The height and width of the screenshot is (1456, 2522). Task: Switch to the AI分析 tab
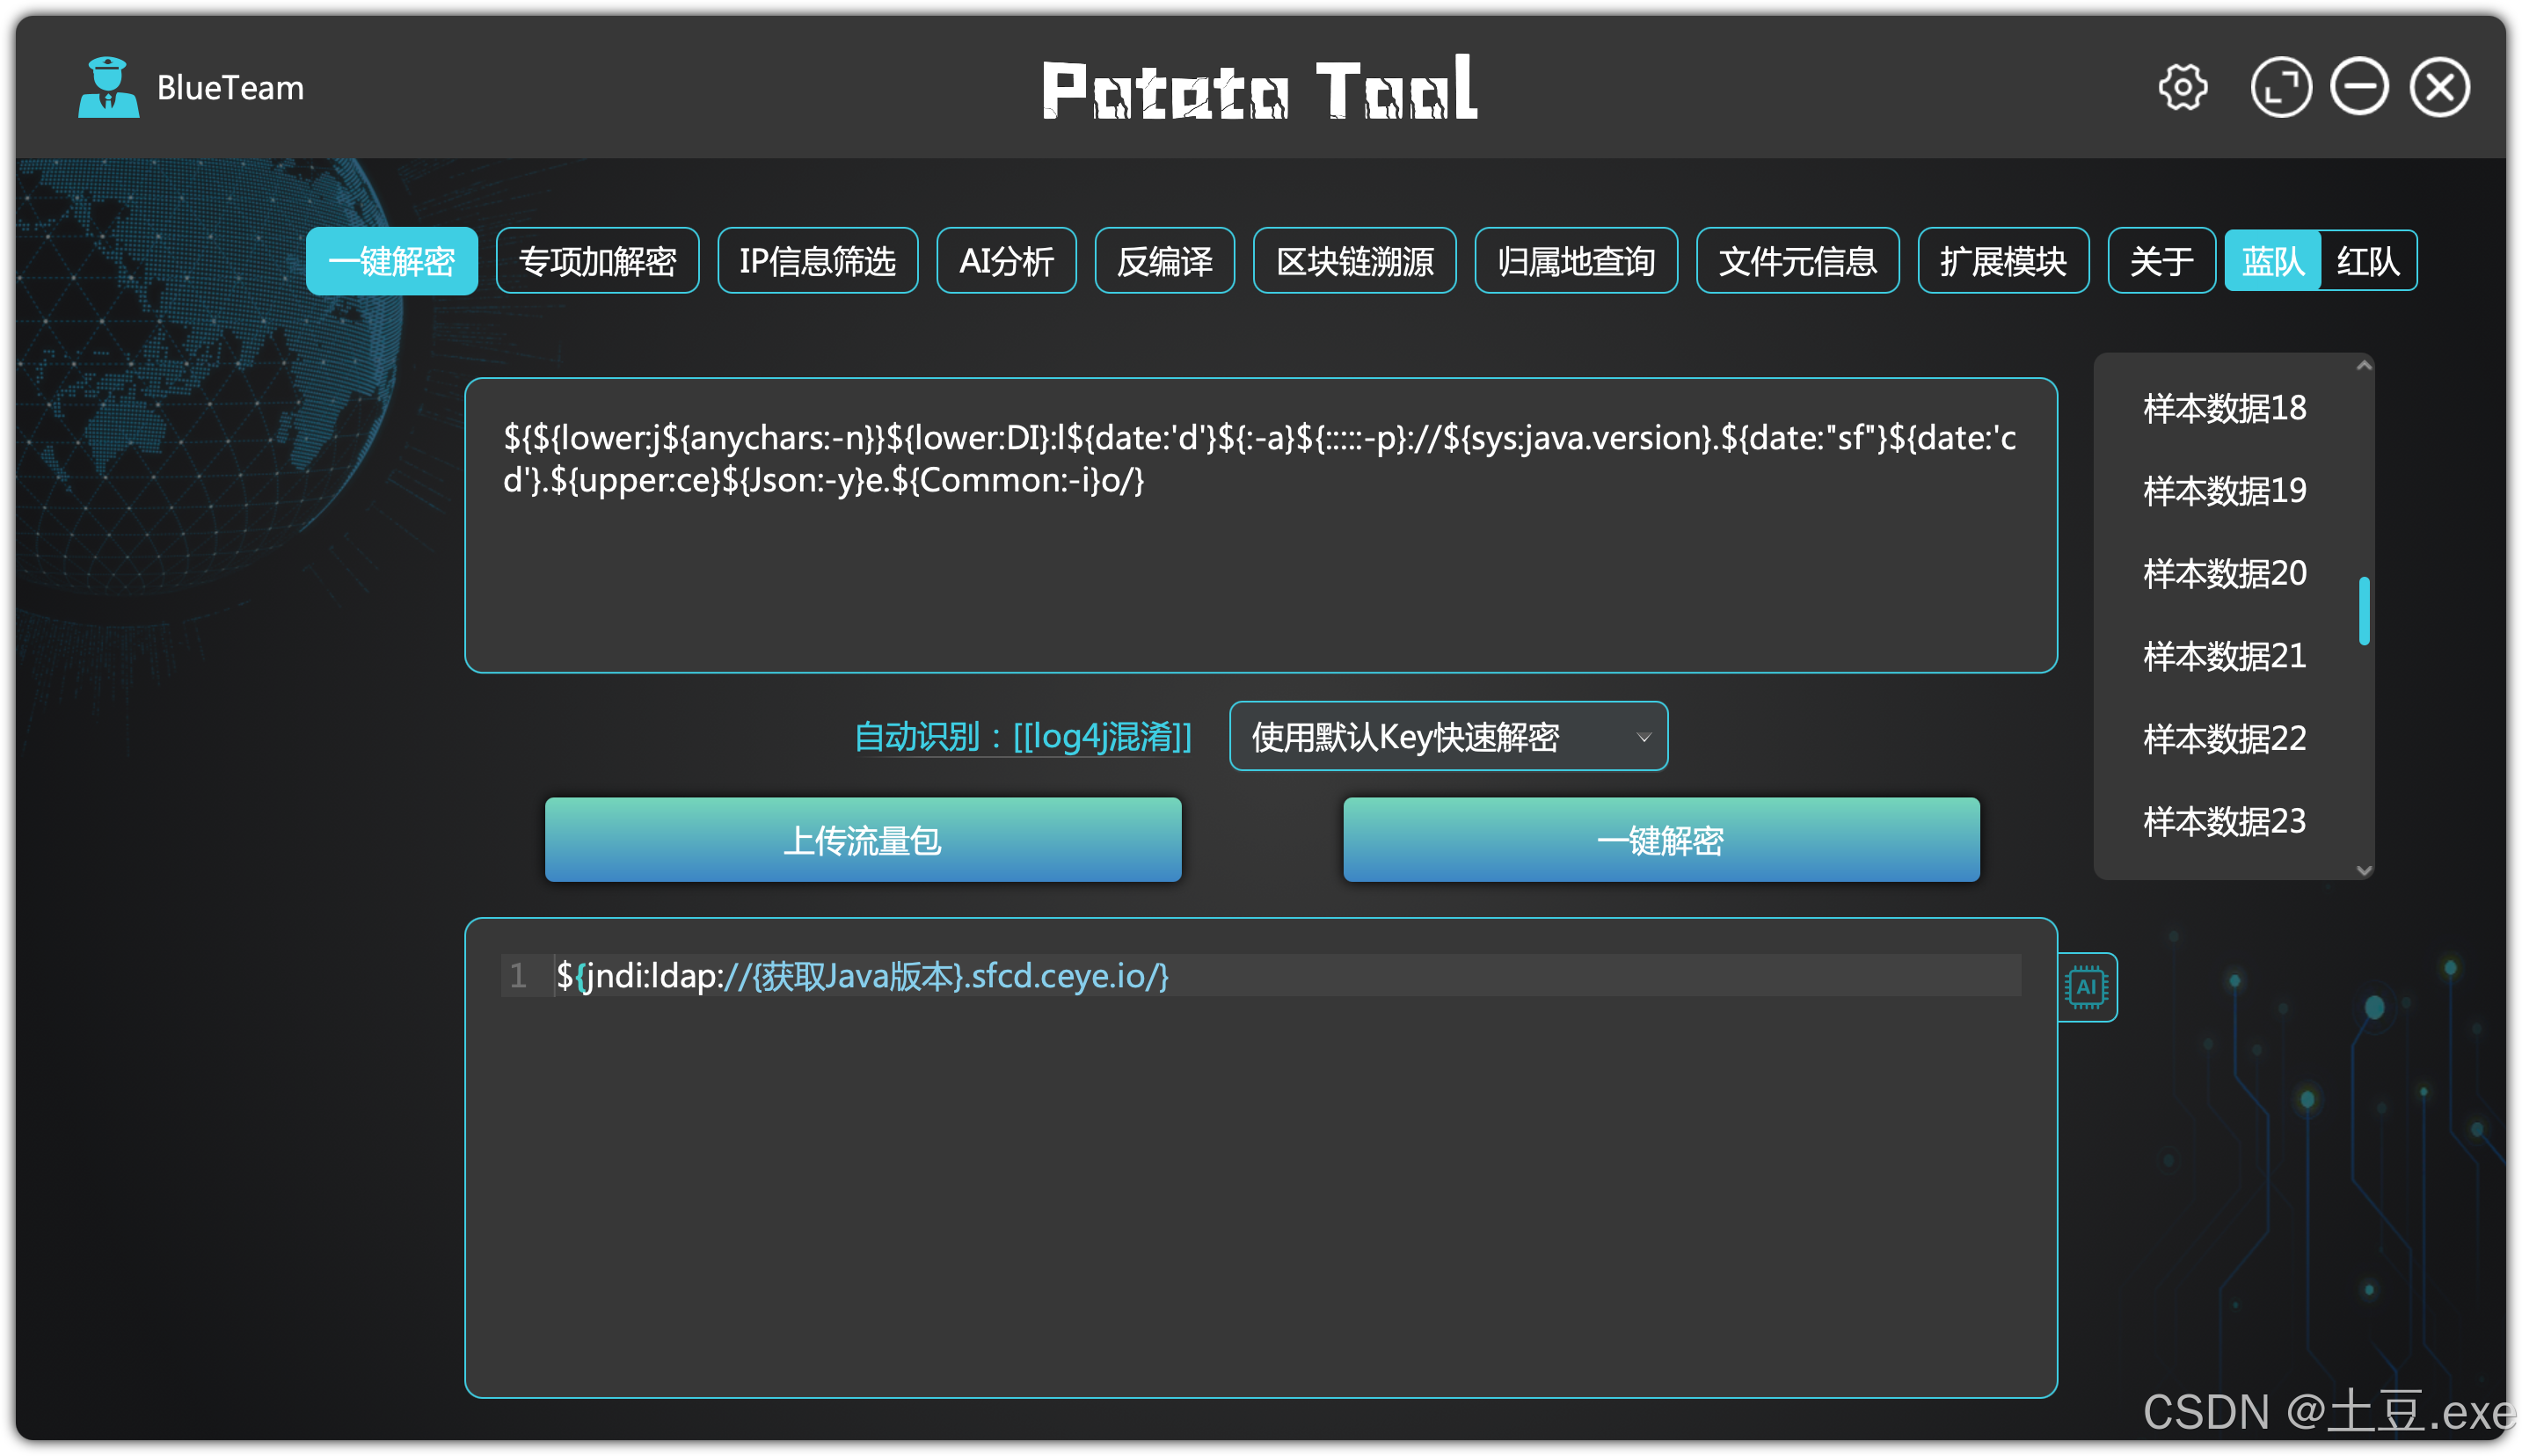[1006, 262]
